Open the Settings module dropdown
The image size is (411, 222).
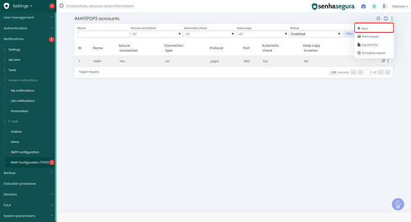22,6
